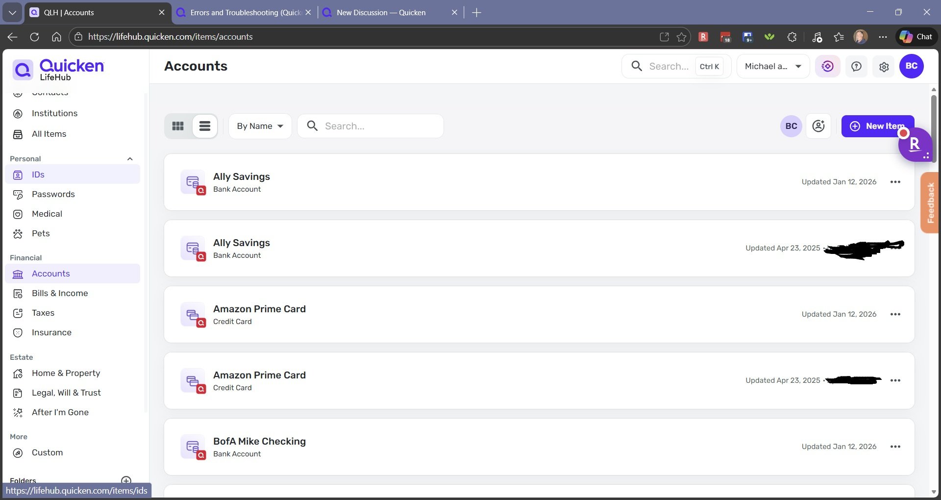Open the Feedback side tab
This screenshot has width=941, height=500.
tap(930, 202)
